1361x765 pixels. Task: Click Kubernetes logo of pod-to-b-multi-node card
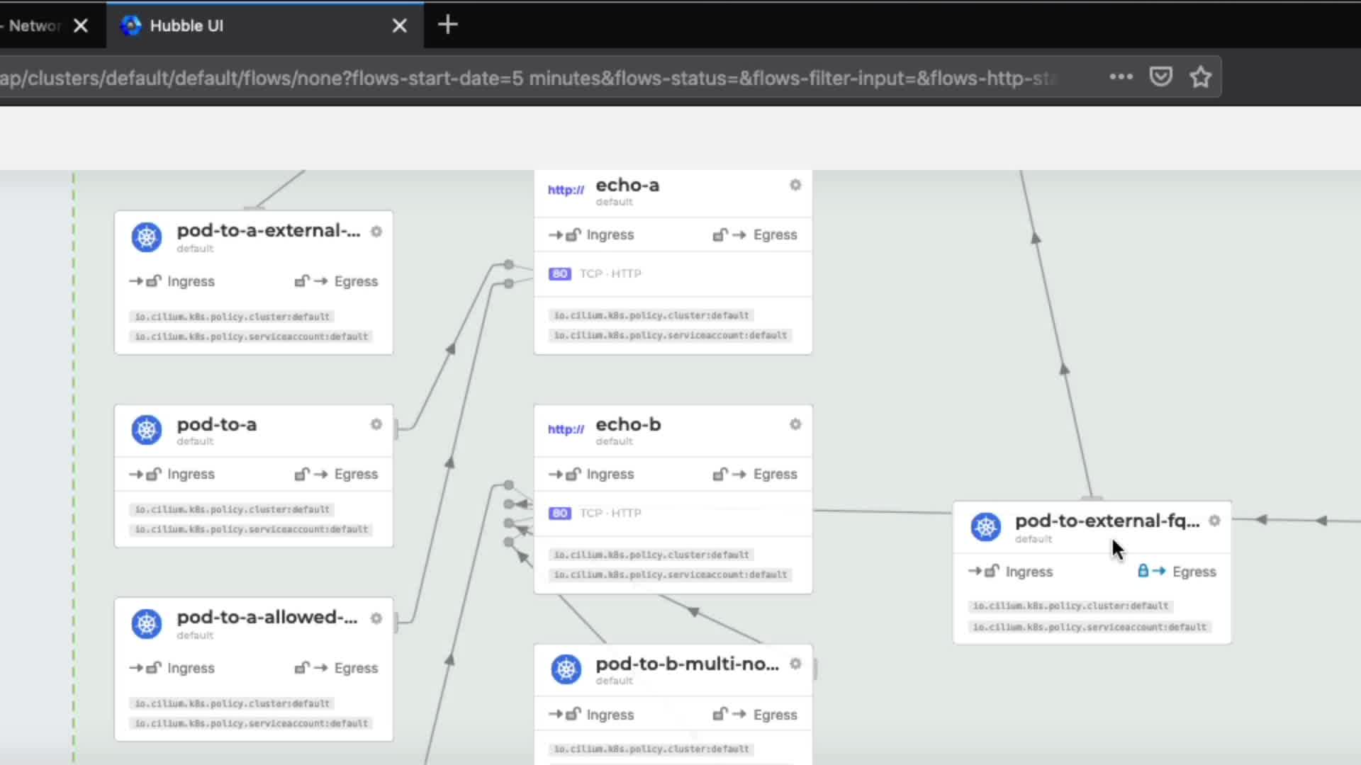pyautogui.click(x=566, y=669)
